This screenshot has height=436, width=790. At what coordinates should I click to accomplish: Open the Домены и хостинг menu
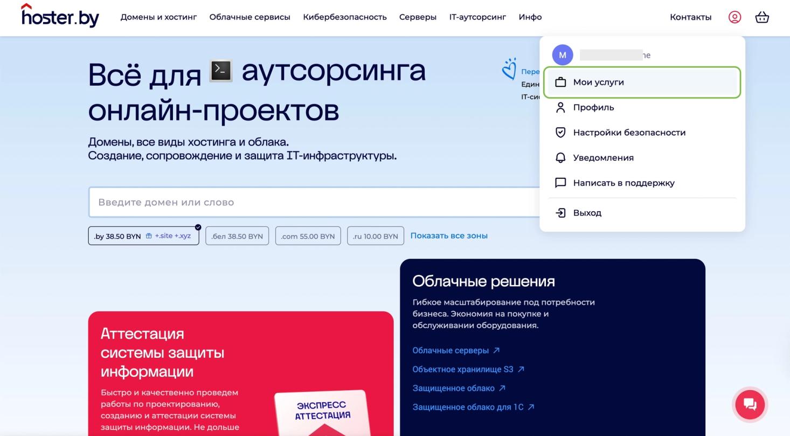tap(158, 17)
